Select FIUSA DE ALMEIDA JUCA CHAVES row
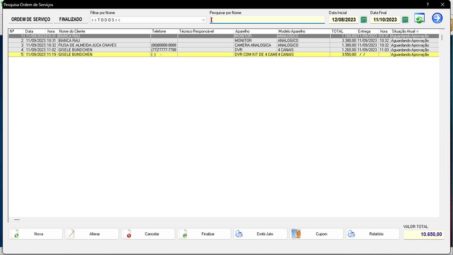This screenshot has height=255, width=453. point(224,45)
